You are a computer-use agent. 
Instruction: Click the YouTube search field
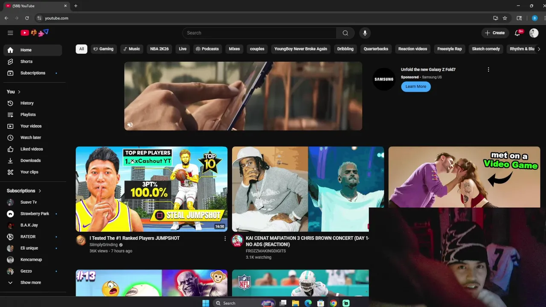pyautogui.click(x=259, y=33)
